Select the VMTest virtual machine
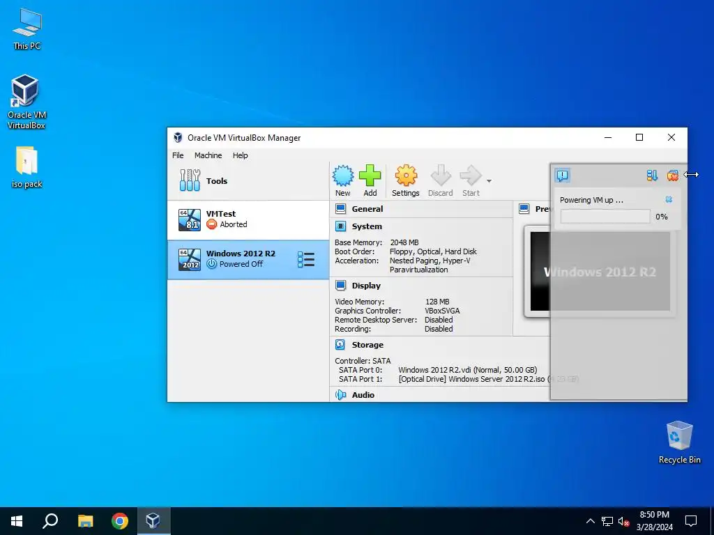 tap(248, 220)
